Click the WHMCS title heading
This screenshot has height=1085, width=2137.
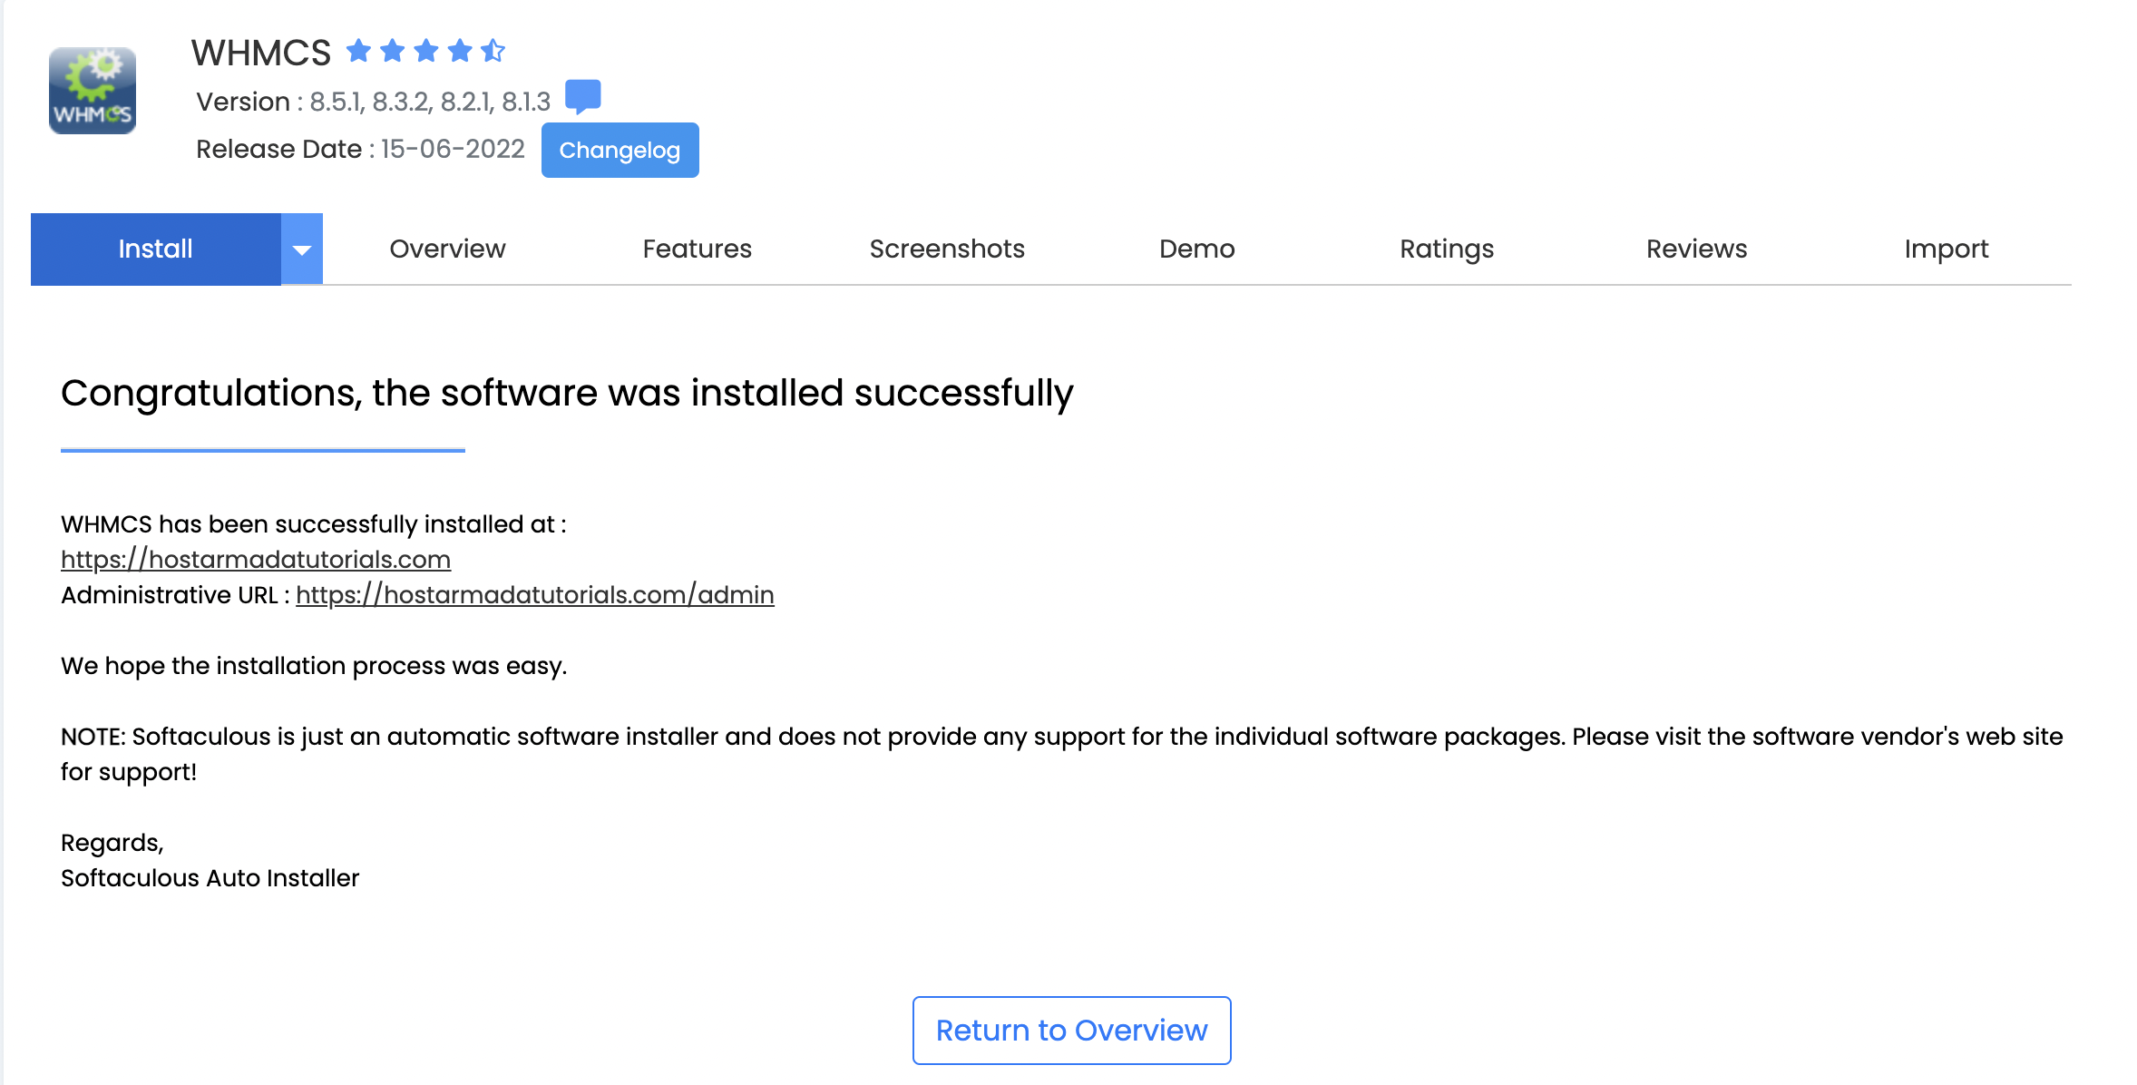tap(261, 53)
